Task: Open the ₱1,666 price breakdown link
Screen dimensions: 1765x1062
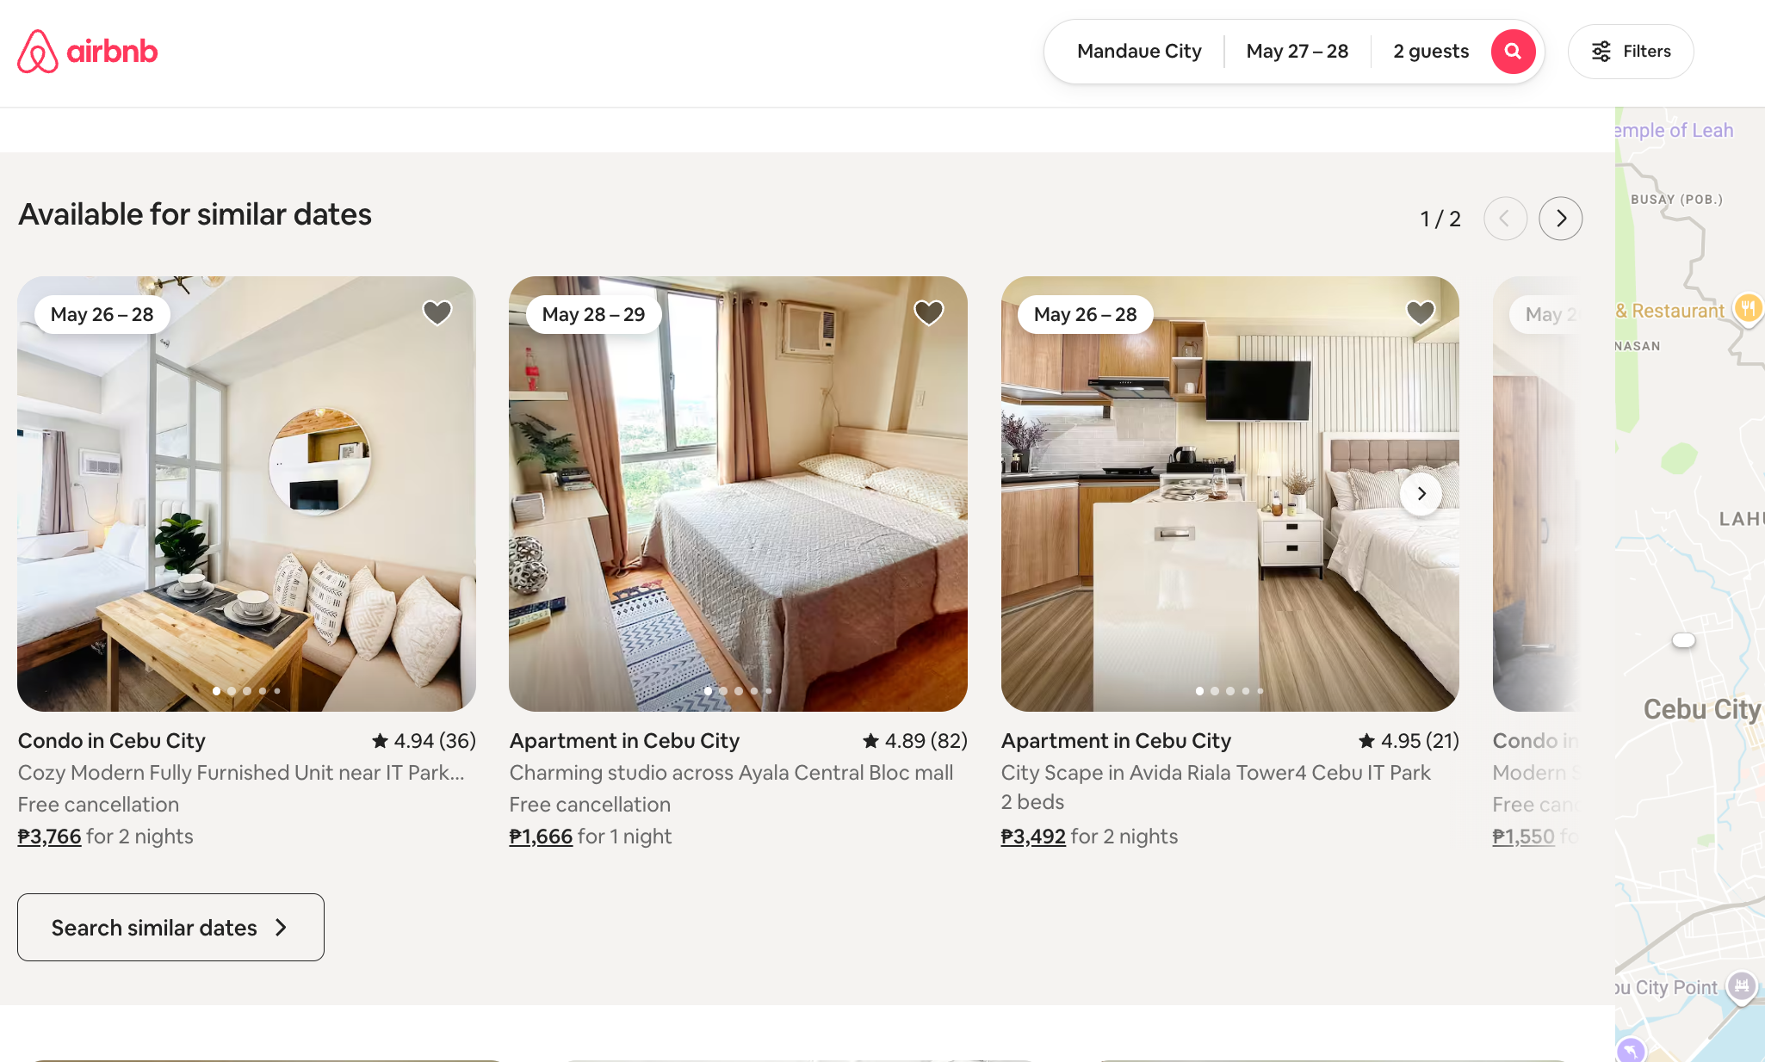Action: coord(541,837)
